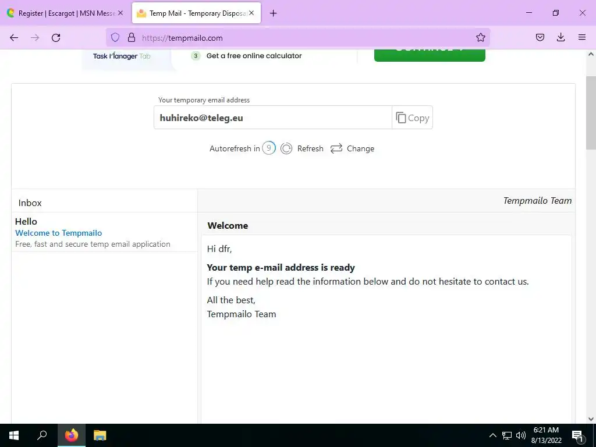This screenshot has height=447, width=596.
Task: Click the Refresh inbox text link
Action: (310, 148)
